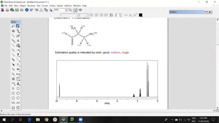The width and height of the screenshot is (219, 123).
Task: Open the Chemical Symbols tool
Action: 18,69
